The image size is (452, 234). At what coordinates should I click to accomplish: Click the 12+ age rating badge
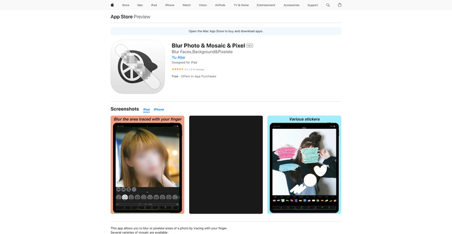coord(250,46)
